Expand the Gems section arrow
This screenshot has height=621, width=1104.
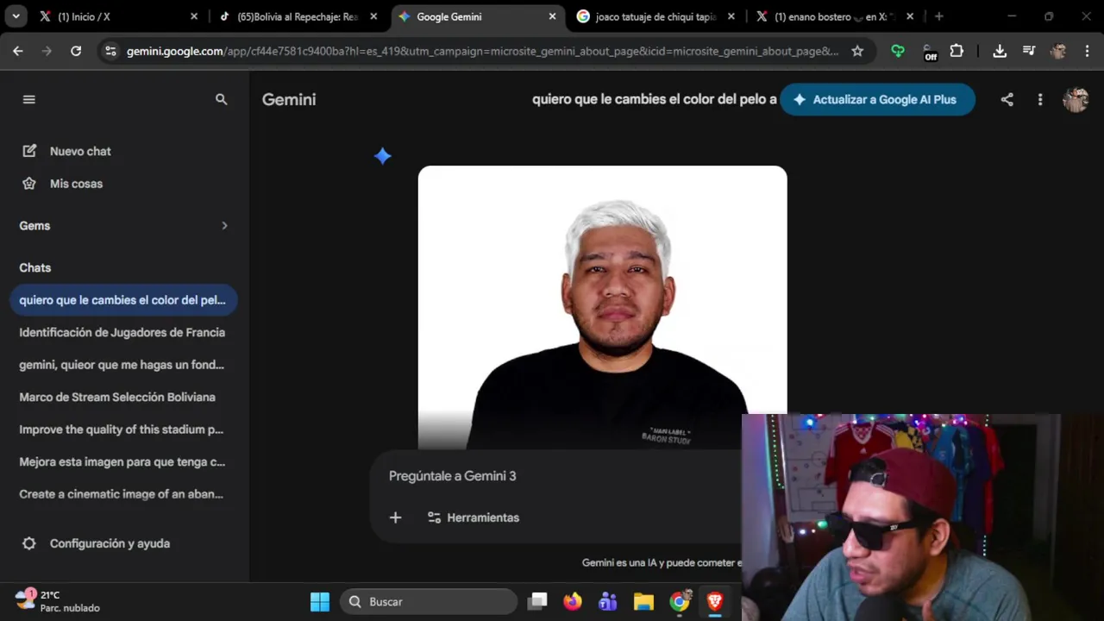point(224,226)
